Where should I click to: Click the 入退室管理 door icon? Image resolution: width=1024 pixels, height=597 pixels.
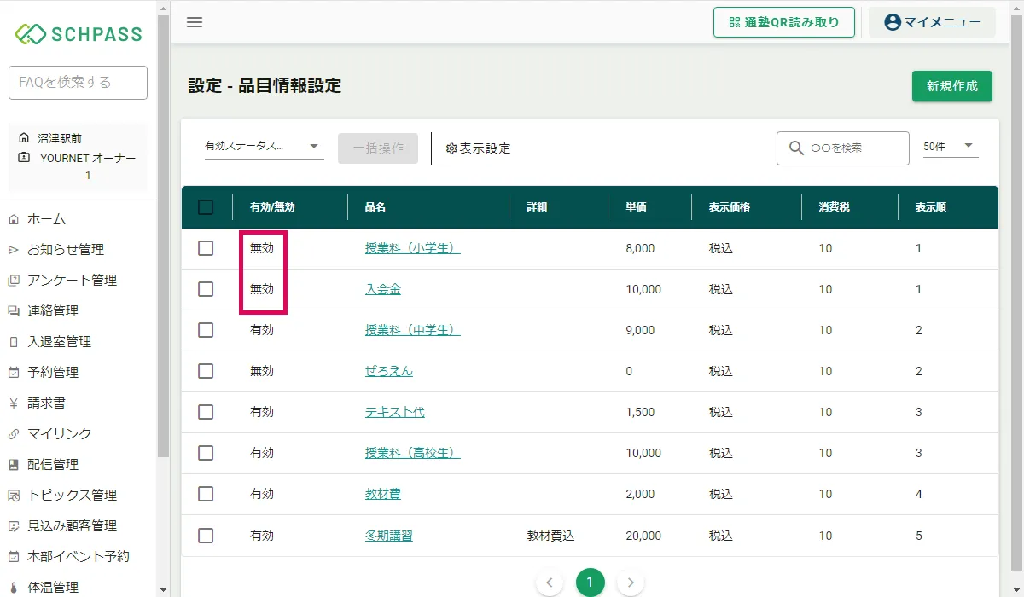14,342
